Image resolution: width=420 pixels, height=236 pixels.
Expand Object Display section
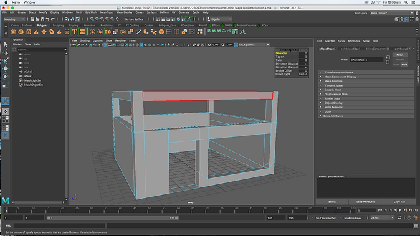point(366,103)
